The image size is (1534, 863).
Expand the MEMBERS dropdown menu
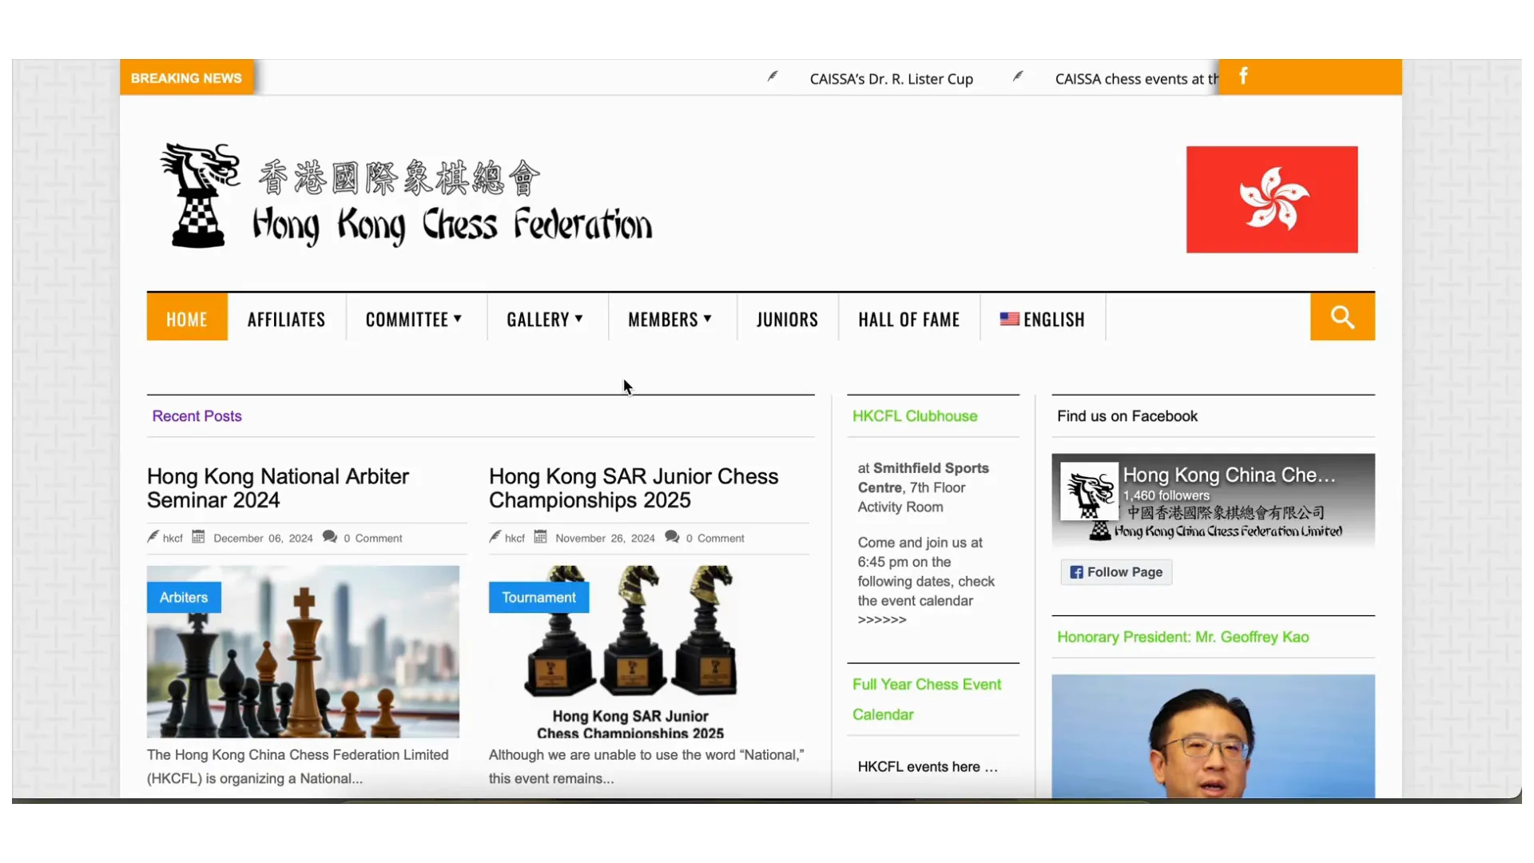[x=670, y=318]
